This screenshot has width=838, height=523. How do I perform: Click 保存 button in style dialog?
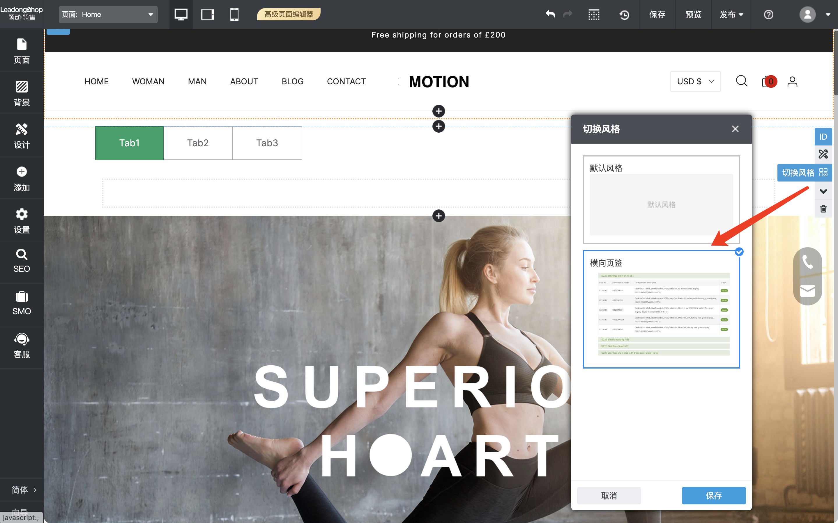(713, 495)
